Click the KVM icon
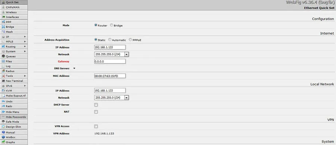Viewport: 336px width, 145px height. click(x=3, y=91)
